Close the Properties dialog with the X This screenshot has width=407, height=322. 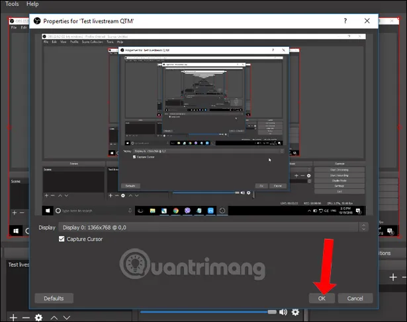(x=367, y=21)
